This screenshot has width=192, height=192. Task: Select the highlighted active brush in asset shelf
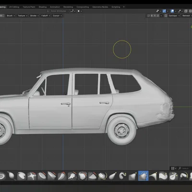coord(144,176)
